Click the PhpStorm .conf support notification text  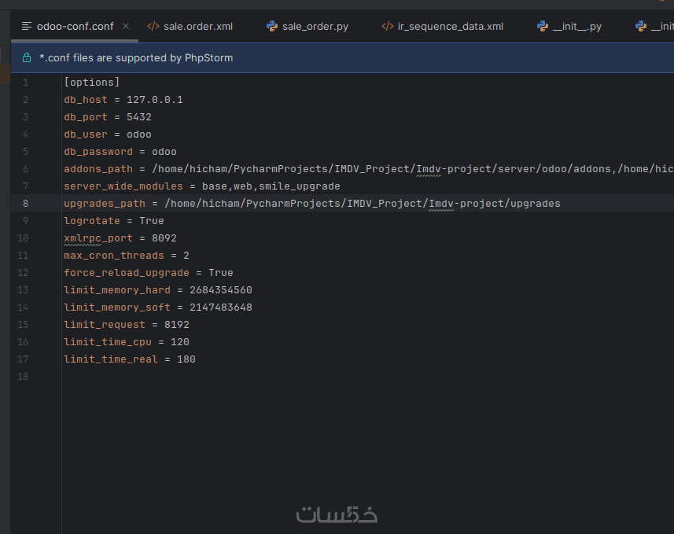pyautogui.click(x=136, y=57)
